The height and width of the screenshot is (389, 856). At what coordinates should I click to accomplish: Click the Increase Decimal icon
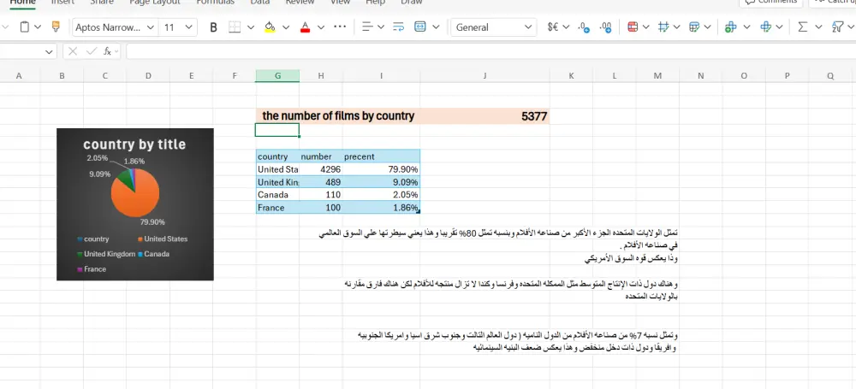pos(605,27)
